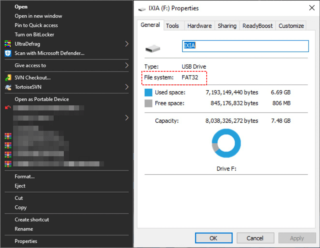Click the disk usage donut chart
Viewport: 320px width, 248px height.
point(226,144)
